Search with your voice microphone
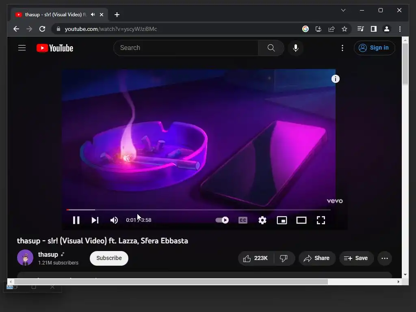416x312 pixels. (296, 48)
